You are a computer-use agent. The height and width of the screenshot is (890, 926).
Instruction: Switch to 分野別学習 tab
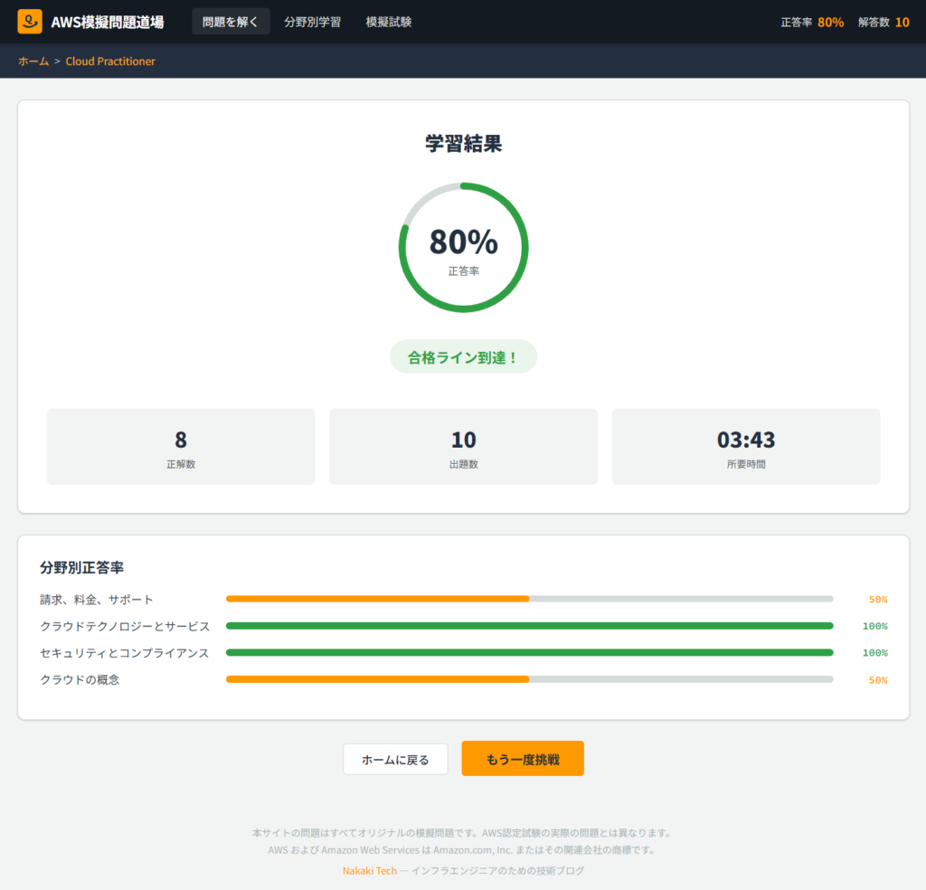(x=312, y=22)
